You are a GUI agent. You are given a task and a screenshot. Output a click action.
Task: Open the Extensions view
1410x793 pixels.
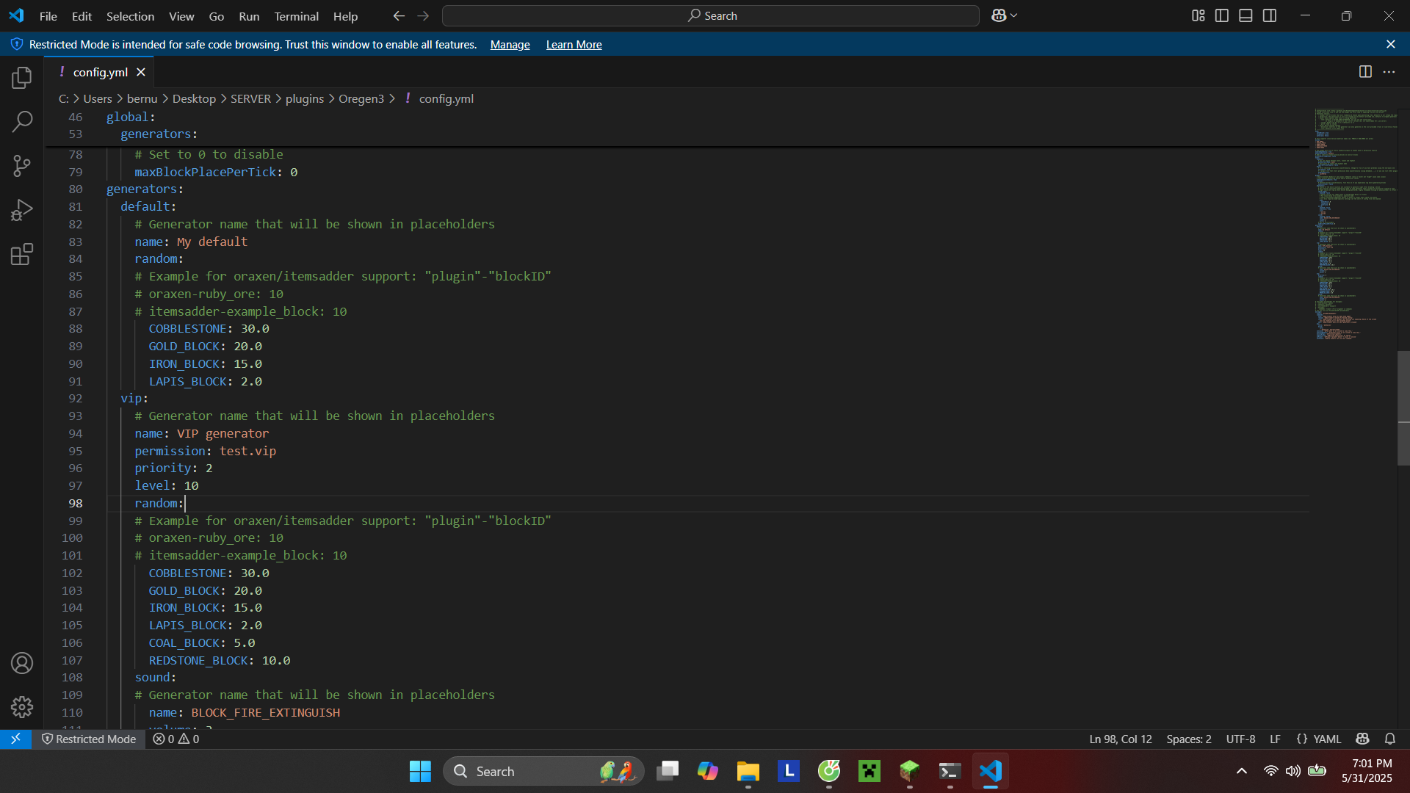[22, 255]
